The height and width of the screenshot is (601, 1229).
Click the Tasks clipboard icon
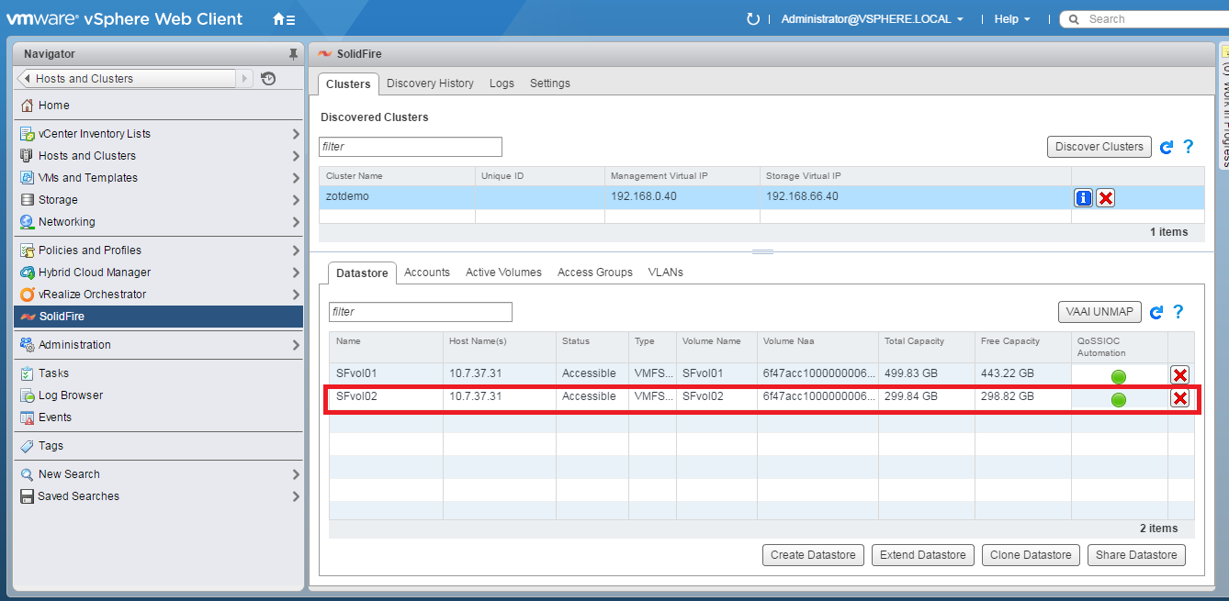[x=28, y=373]
